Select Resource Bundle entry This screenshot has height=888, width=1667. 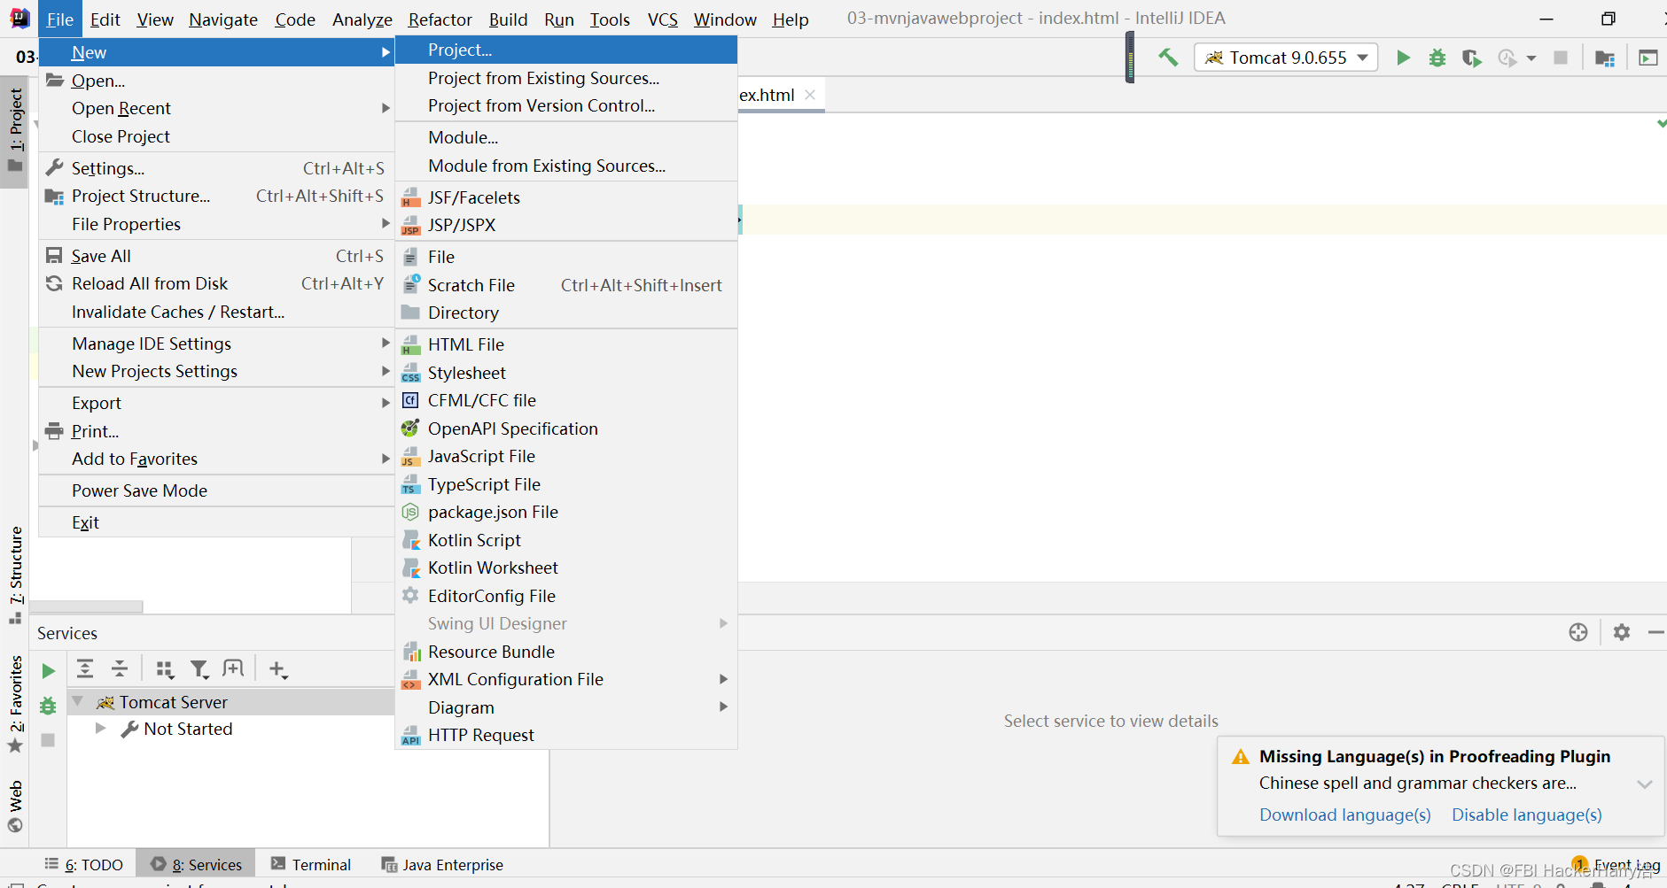tap(566, 652)
